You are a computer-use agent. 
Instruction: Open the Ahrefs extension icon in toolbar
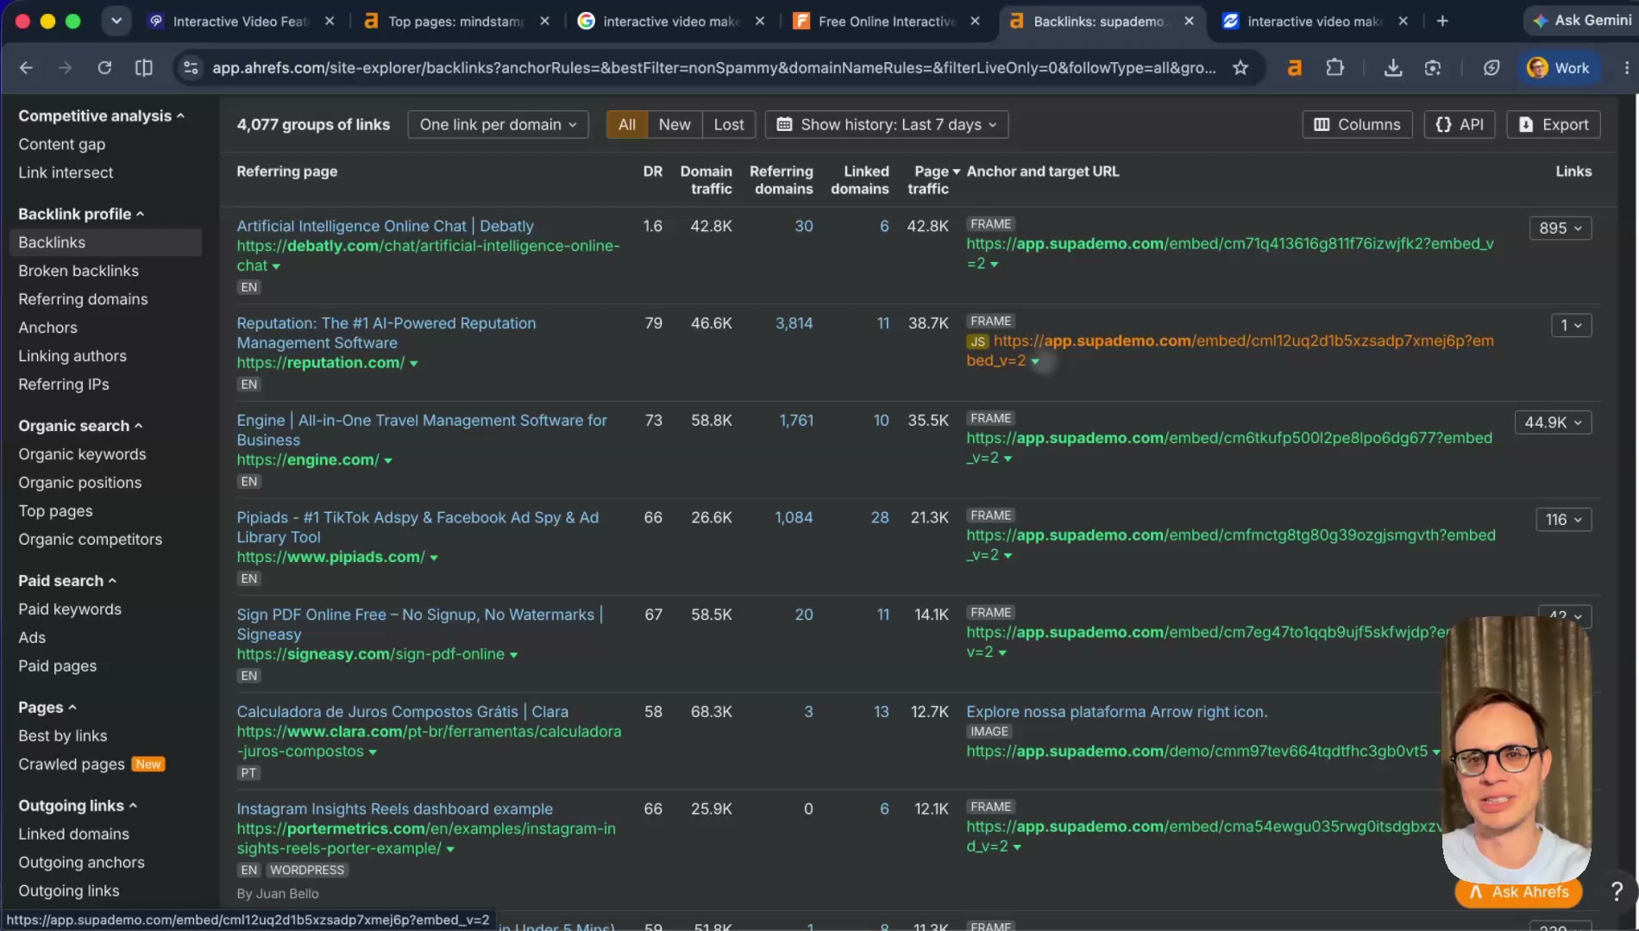(1294, 67)
